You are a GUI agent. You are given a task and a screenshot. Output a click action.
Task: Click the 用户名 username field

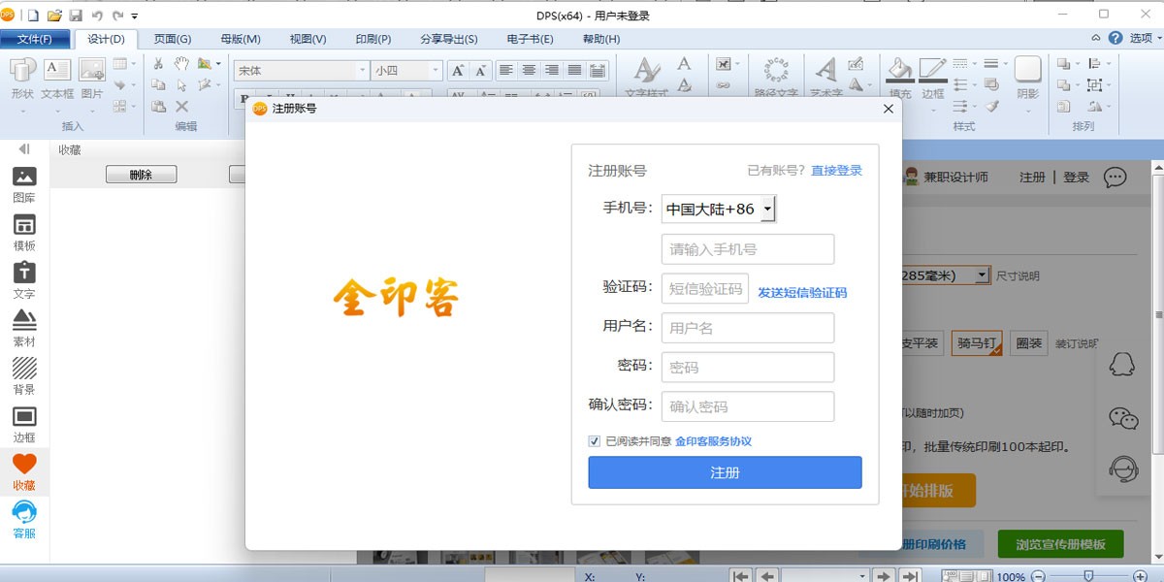[x=748, y=328]
